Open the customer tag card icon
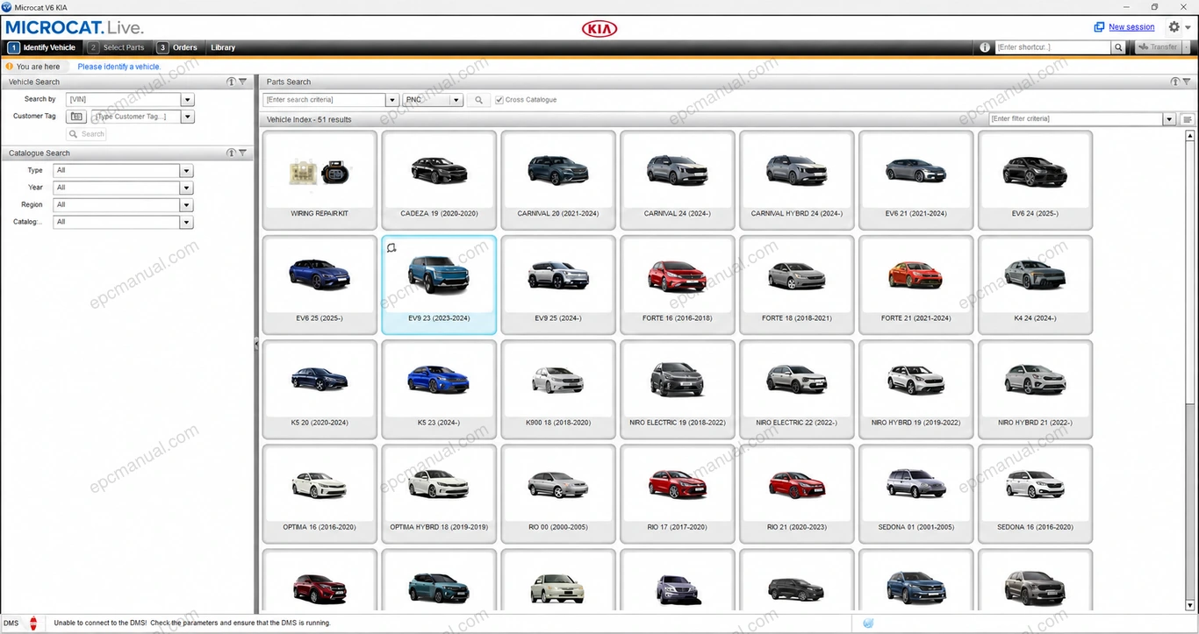 [76, 117]
